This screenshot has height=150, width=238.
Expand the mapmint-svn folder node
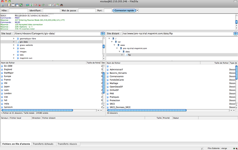click(x=14, y=58)
